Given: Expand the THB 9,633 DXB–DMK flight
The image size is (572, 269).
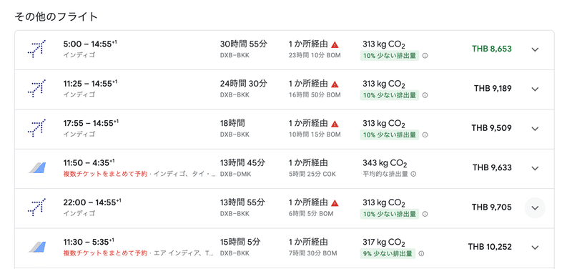Looking at the screenshot, I should pyautogui.click(x=535, y=168).
